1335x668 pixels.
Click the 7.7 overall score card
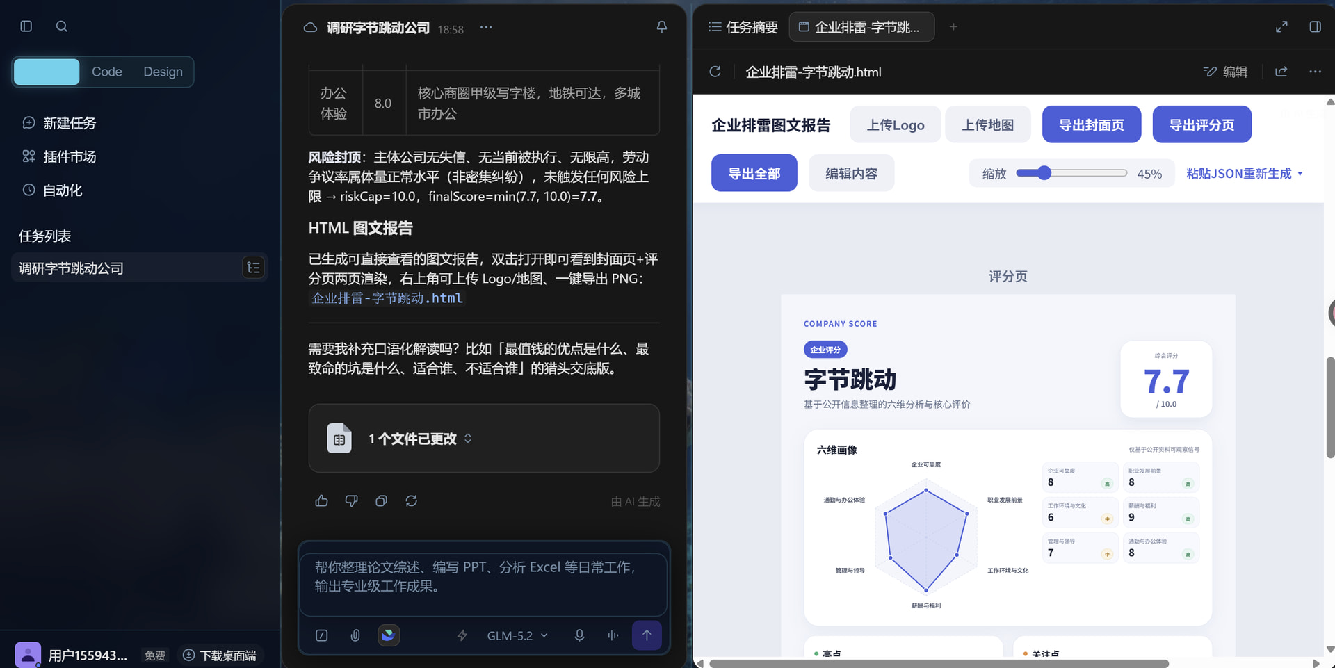coord(1166,379)
